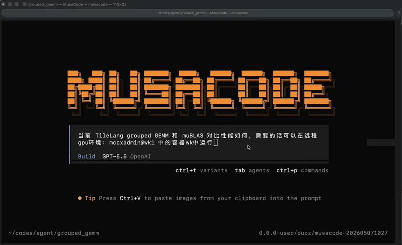Click the text cursor at prompt end

click(x=215, y=143)
